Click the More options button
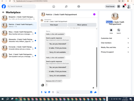134x101 pixels. point(82,25)
